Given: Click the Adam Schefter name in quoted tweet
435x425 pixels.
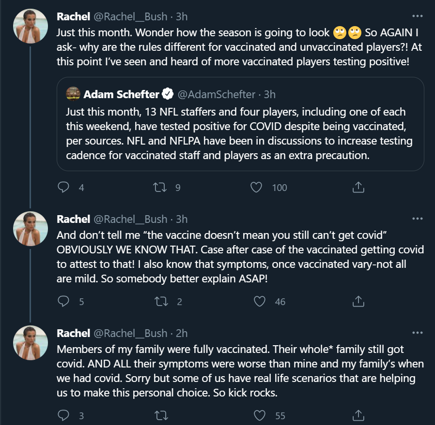Looking at the screenshot, I should (121, 93).
